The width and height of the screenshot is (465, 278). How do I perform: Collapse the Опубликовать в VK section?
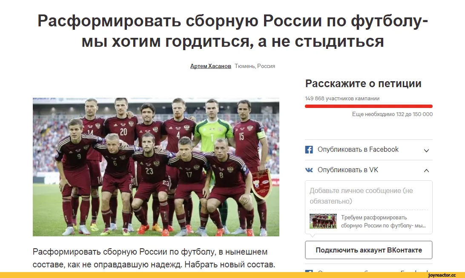[426, 170]
